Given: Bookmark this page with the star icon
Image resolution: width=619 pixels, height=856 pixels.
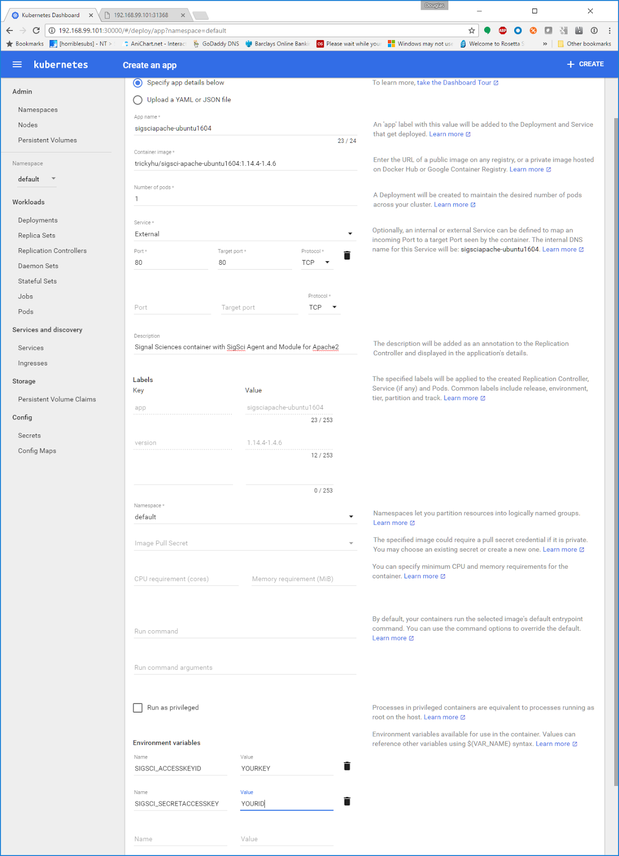Looking at the screenshot, I should click(471, 30).
